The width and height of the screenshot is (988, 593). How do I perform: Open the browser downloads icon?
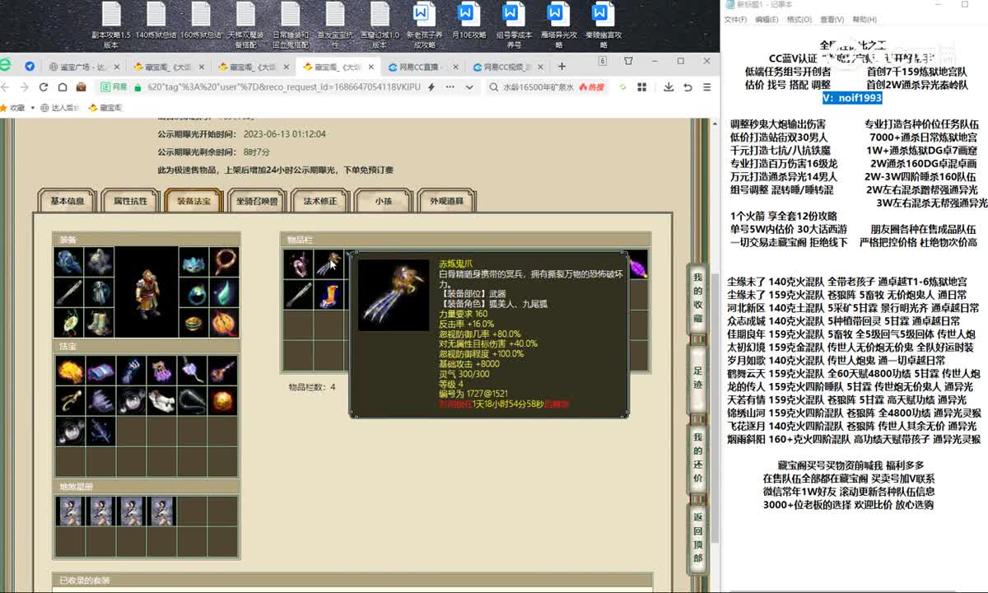pos(667,86)
